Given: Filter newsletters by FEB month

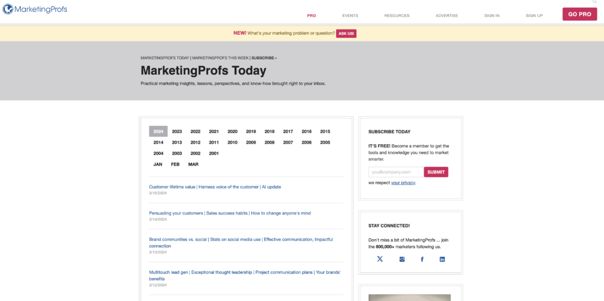Looking at the screenshot, I should coord(175,164).
